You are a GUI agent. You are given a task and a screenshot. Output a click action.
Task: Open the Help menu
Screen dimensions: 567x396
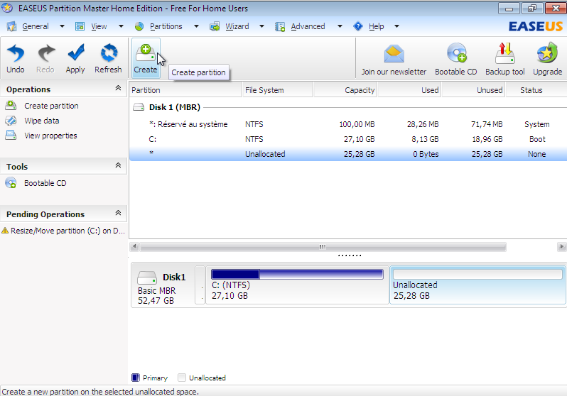tap(377, 26)
